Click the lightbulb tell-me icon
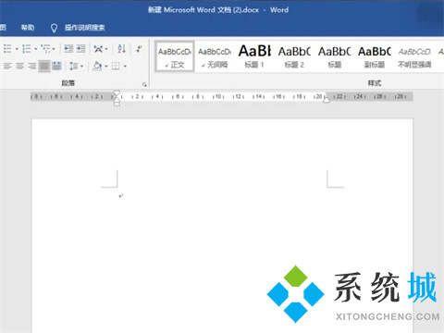 54,28
